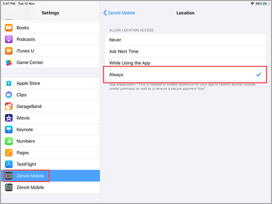The height and width of the screenshot is (204, 272).
Task: Open Apple Store settings row
Action: tap(50, 83)
